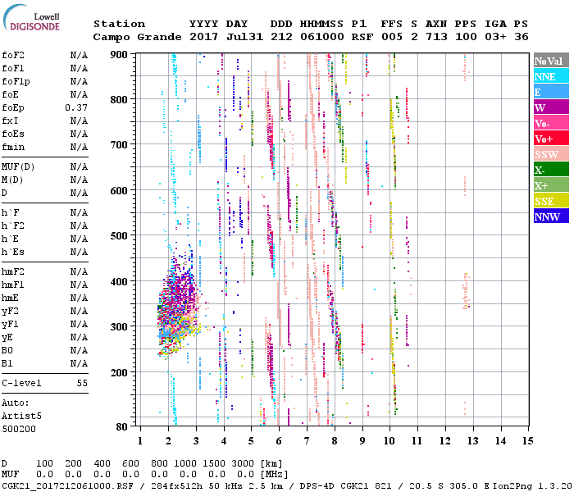Image resolution: width=574 pixels, height=492 pixels.
Task: Select the NoVal gray legend swatch
Action: click(549, 61)
